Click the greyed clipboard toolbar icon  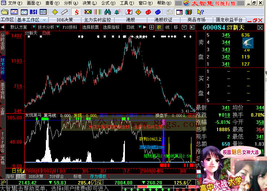point(169,12)
